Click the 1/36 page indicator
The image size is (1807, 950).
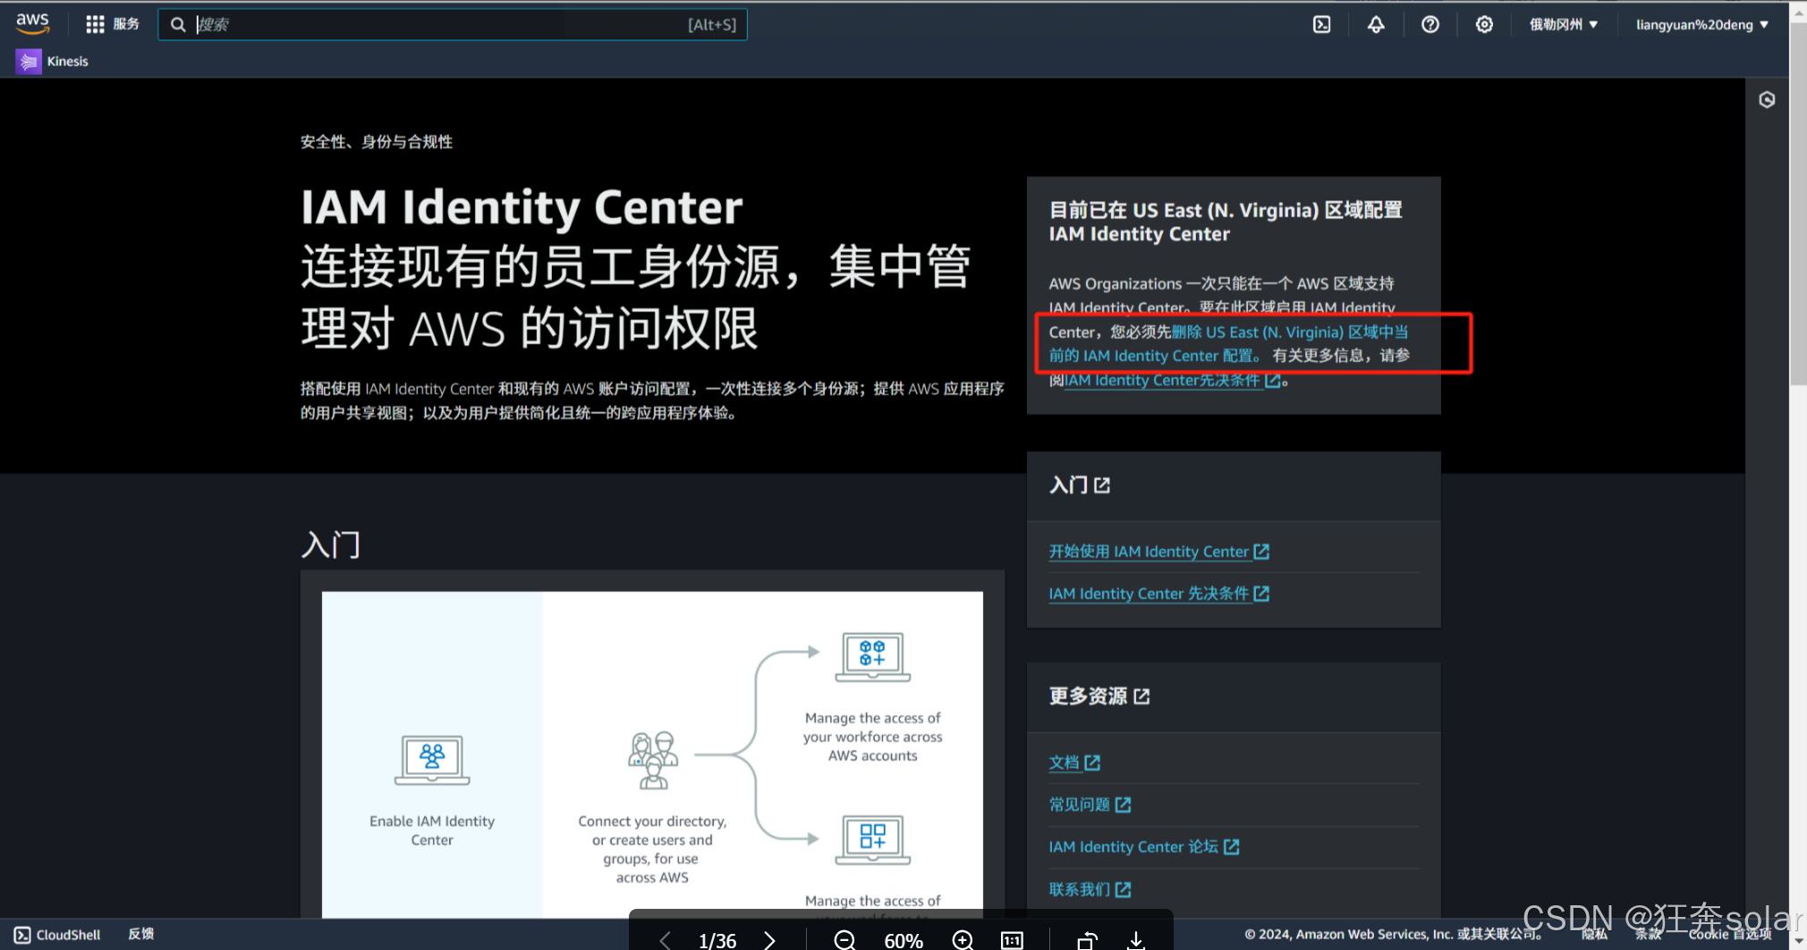tap(717, 940)
